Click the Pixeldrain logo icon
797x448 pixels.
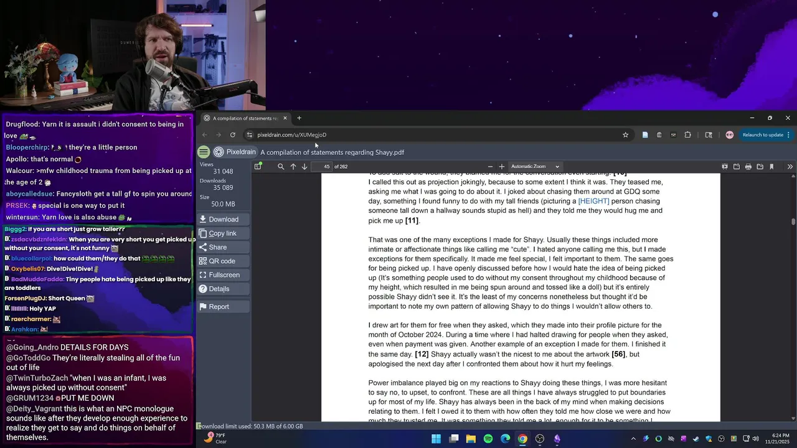[x=219, y=152]
